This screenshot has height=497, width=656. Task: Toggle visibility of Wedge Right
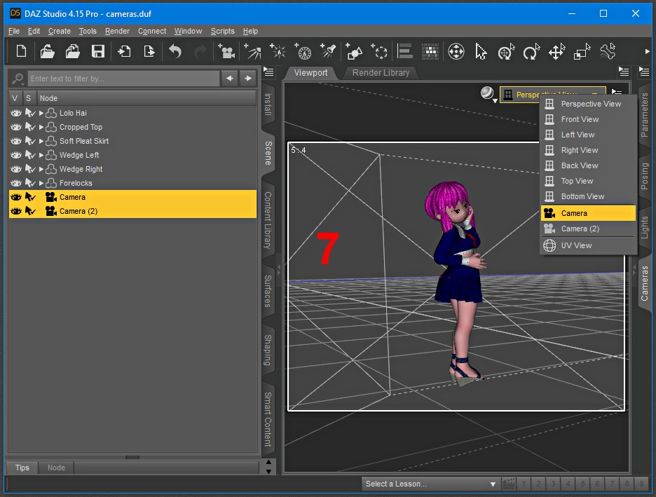point(16,169)
